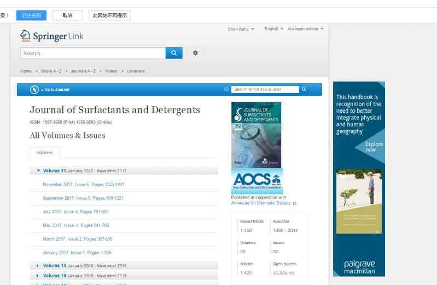Open the journal cover thumbnail
Image resolution: width=437 pixels, height=285 pixels.
[x=256, y=135]
